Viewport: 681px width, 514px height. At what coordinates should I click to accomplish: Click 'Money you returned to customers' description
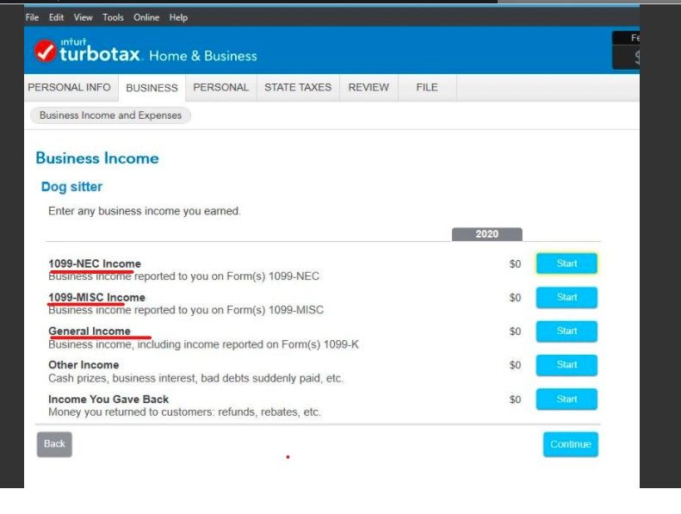pos(184,412)
